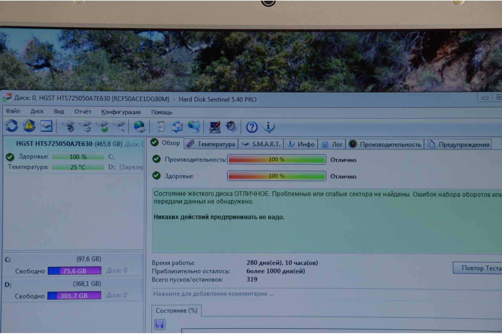Click the disk with green checkmark icon
This screenshot has width=502, height=334.
(x=102, y=126)
